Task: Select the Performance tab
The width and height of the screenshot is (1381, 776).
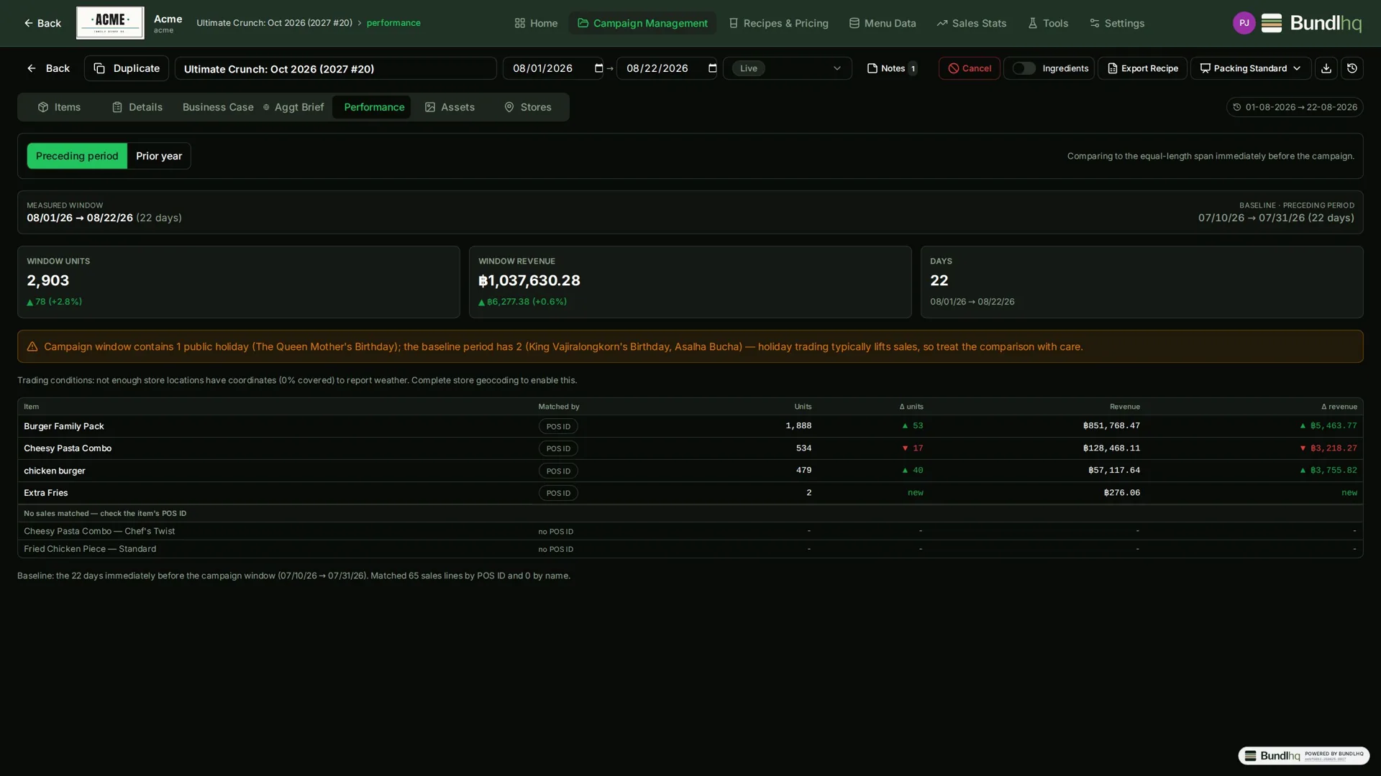Action: coord(372,107)
